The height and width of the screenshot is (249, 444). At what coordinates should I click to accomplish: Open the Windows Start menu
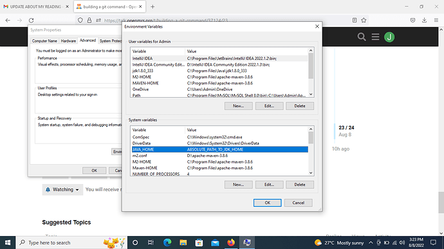(8, 243)
